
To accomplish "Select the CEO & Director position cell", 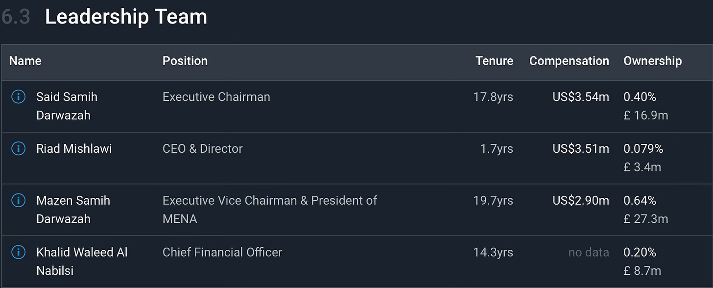I will (202, 148).
